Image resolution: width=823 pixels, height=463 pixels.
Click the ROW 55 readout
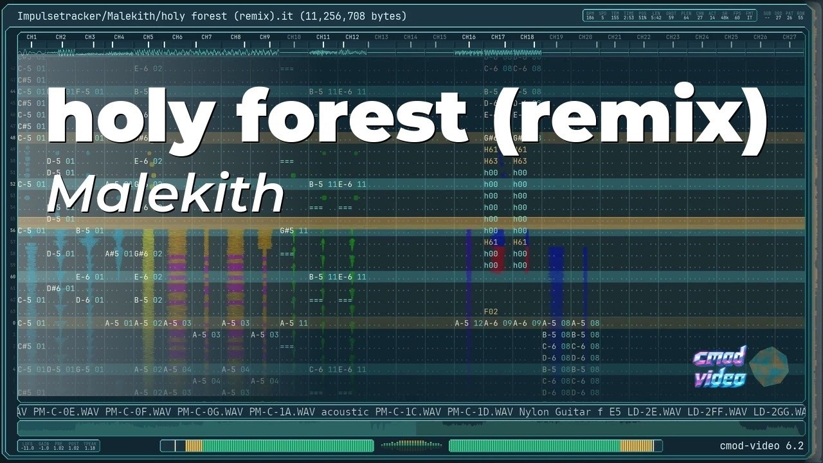[x=800, y=15]
